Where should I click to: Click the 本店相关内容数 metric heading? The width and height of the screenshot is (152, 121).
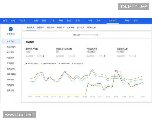click(32, 49)
